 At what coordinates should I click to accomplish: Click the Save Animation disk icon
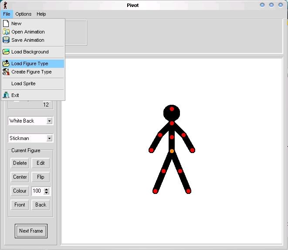[6, 40]
